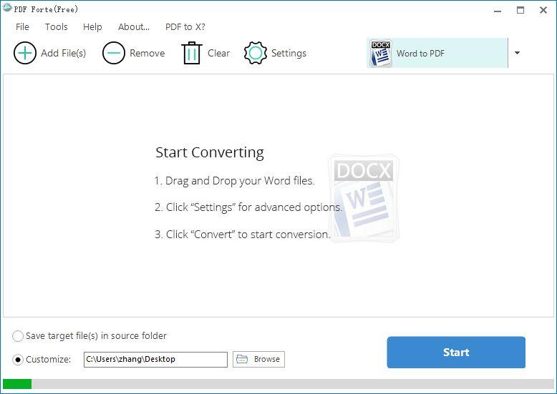Select the Customize output folder option
Viewport: 557px width, 394px height.
[x=18, y=359]
